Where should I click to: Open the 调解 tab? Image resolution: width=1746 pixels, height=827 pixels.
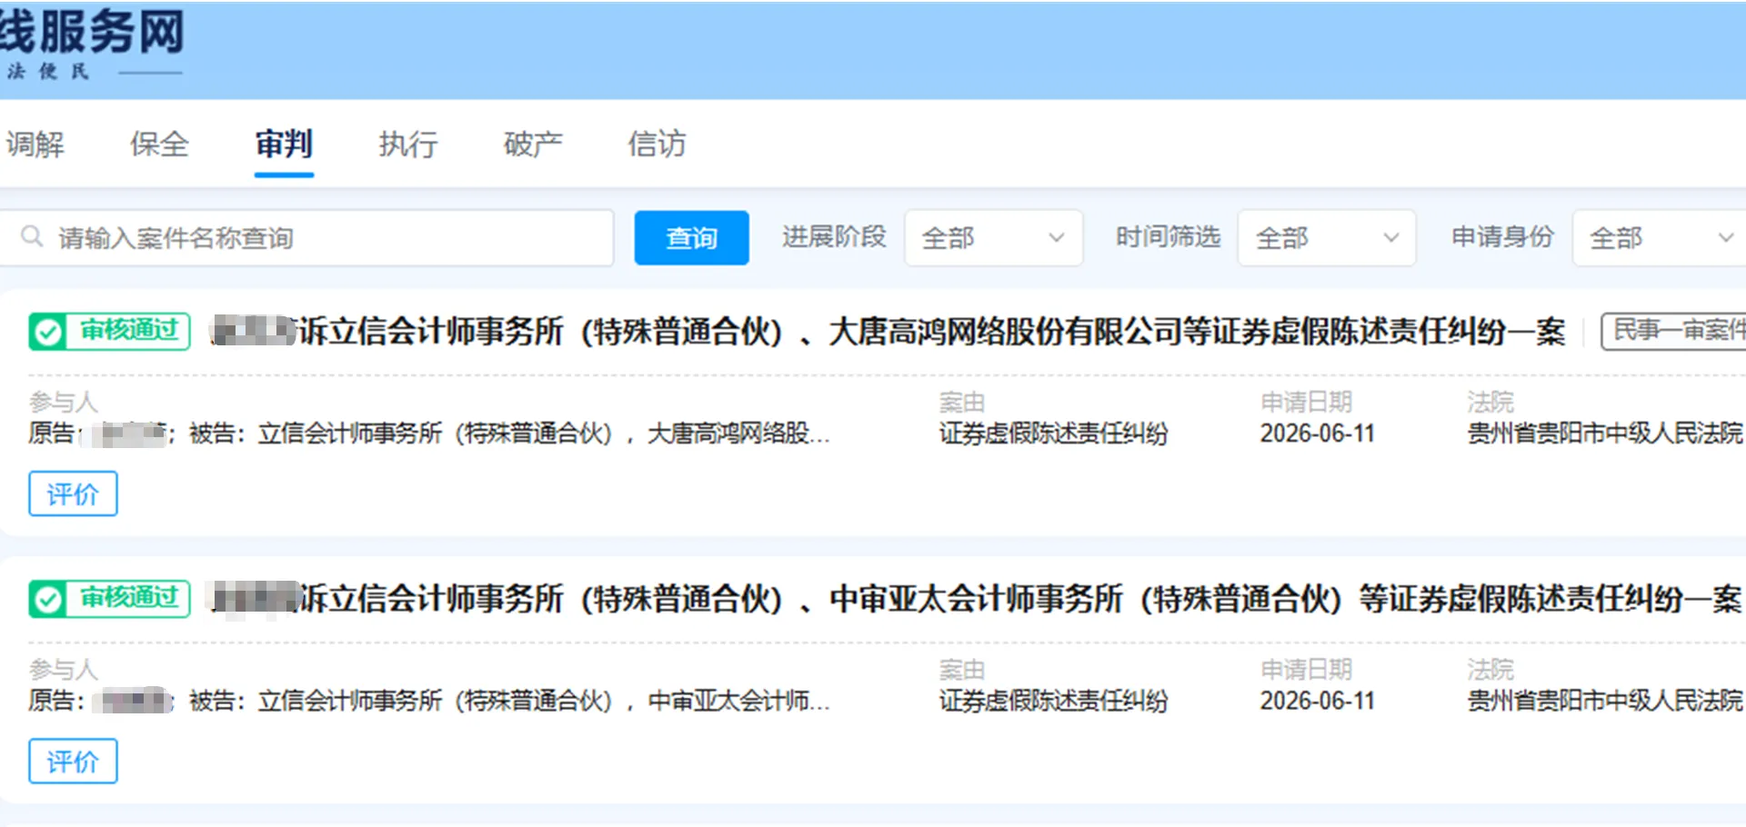pos(35,144)
